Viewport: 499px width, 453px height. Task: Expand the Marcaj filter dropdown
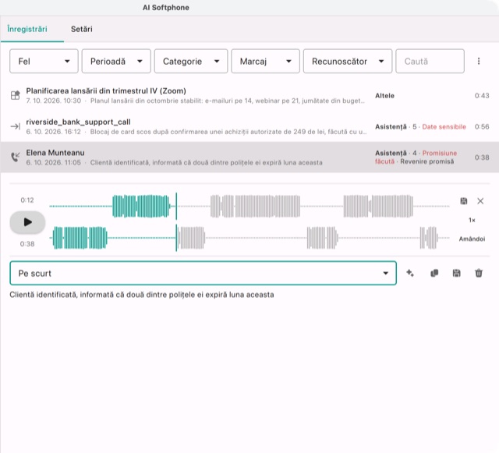click(265, 61)
